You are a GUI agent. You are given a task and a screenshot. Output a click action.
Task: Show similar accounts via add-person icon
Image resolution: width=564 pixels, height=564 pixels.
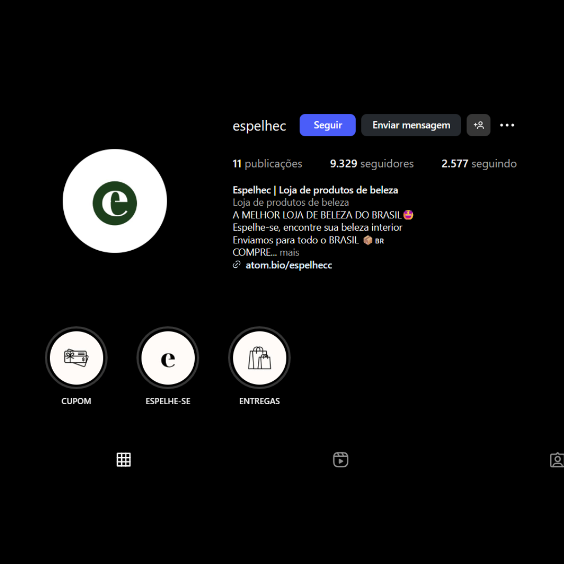(x=478, y=125)
